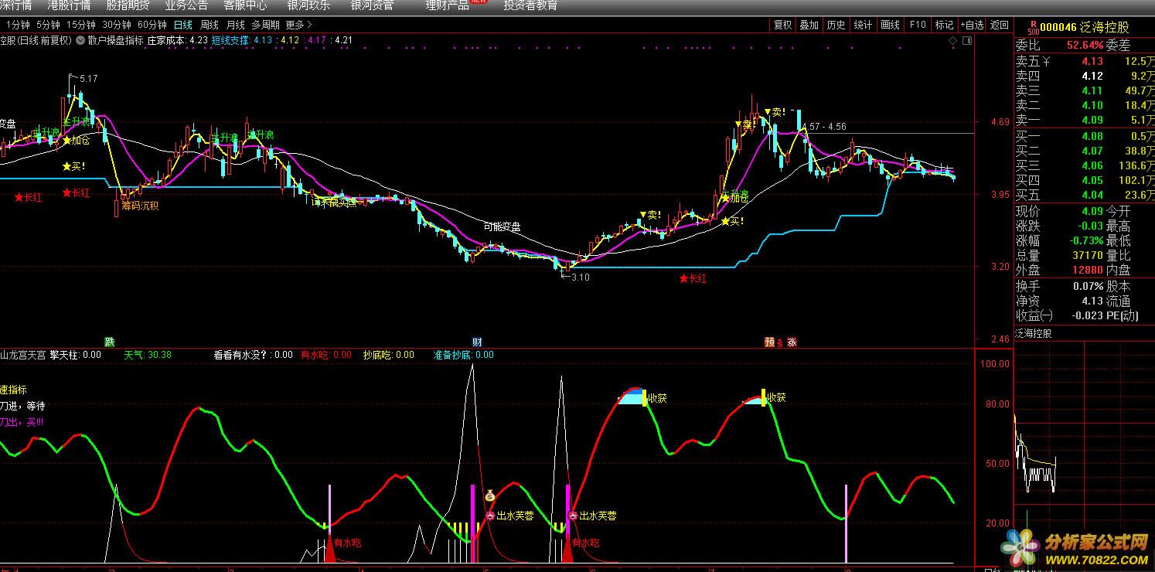Click the money bag icon in indicator panel
Image resolution: width=1155 pixels, height=572 pixels.
tap(489, 495)
